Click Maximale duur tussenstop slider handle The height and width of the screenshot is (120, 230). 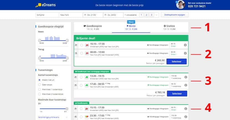67,109
